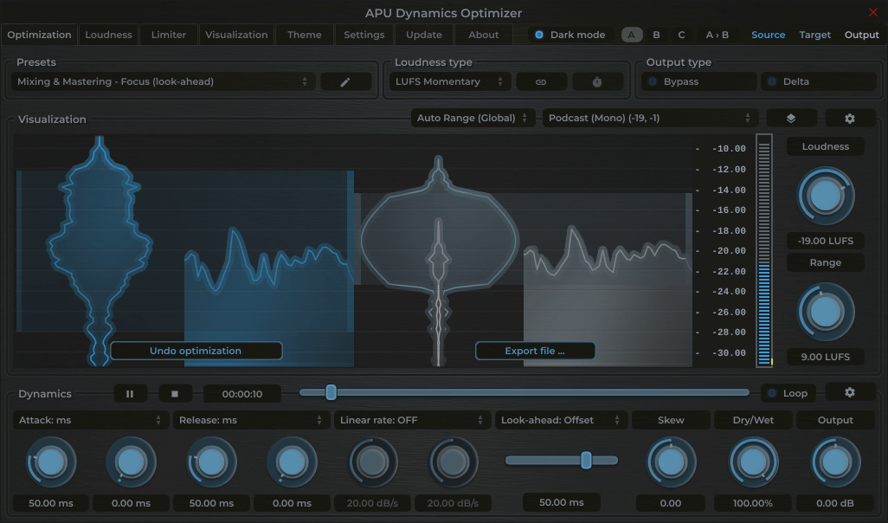Open the Theme tab
Screen dimensions: 888x523
[x=304, y=35]
